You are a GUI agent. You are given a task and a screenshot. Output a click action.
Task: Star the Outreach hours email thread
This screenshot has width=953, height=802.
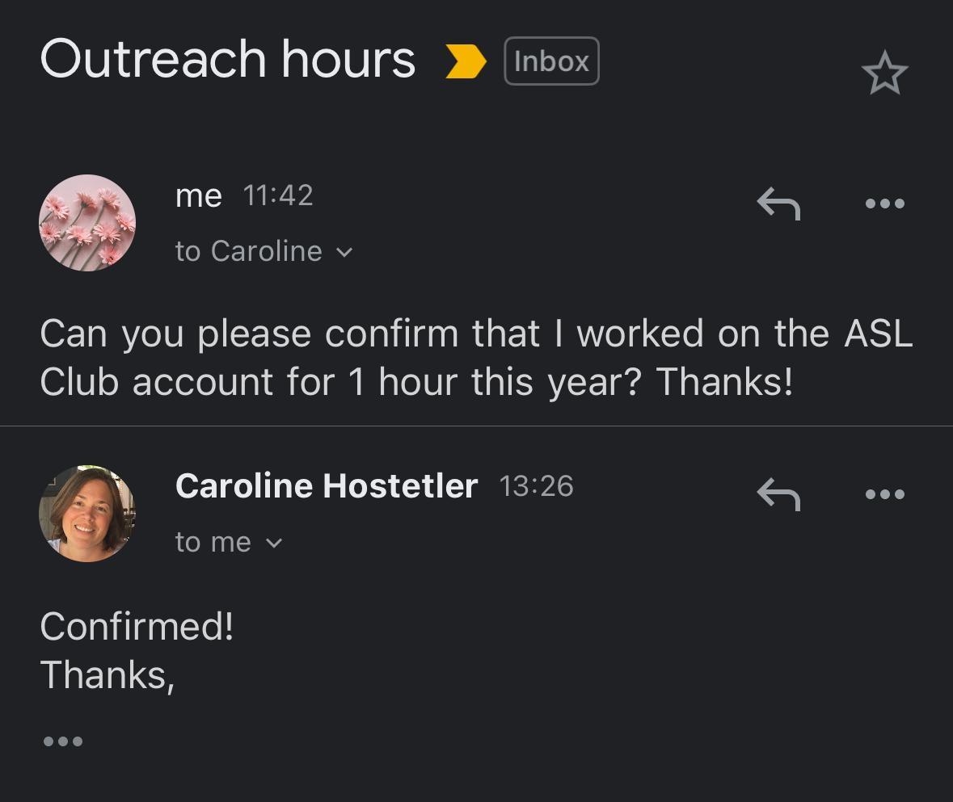point(884,73)
